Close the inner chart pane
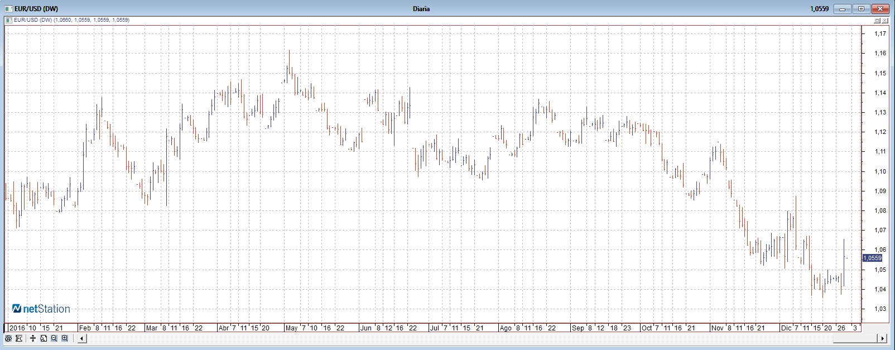Viewport: 895px width, 350px height. click(x=885, y=21)
